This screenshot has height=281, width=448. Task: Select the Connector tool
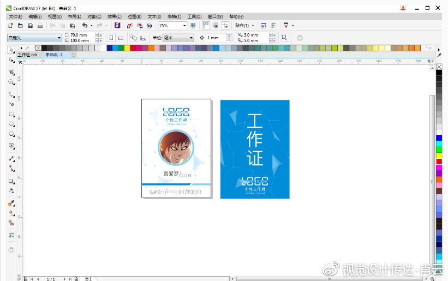click(x=11, y=169)
